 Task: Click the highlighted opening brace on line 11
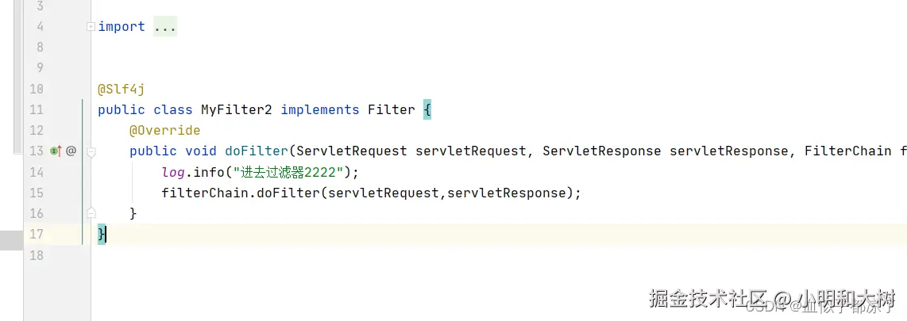point(427,109)
